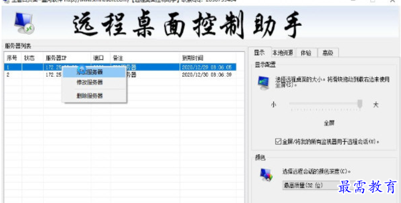
Task: Switch to the 显示 tab
Action: click(259, 53)
